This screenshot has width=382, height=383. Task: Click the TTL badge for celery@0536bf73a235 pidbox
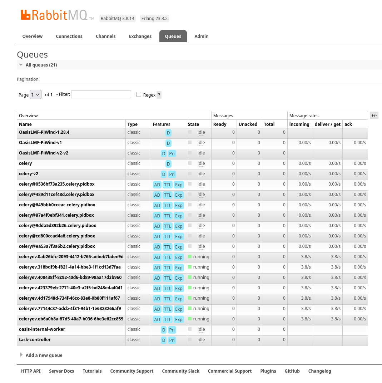point(168,185)
